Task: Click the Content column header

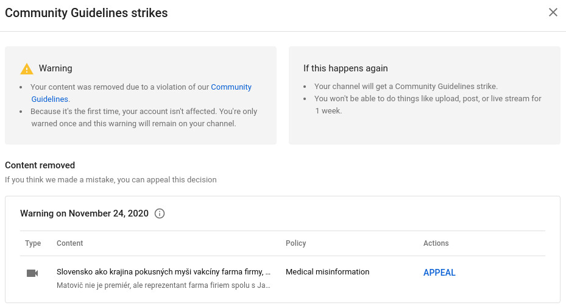Action: (x=69, y=243)
